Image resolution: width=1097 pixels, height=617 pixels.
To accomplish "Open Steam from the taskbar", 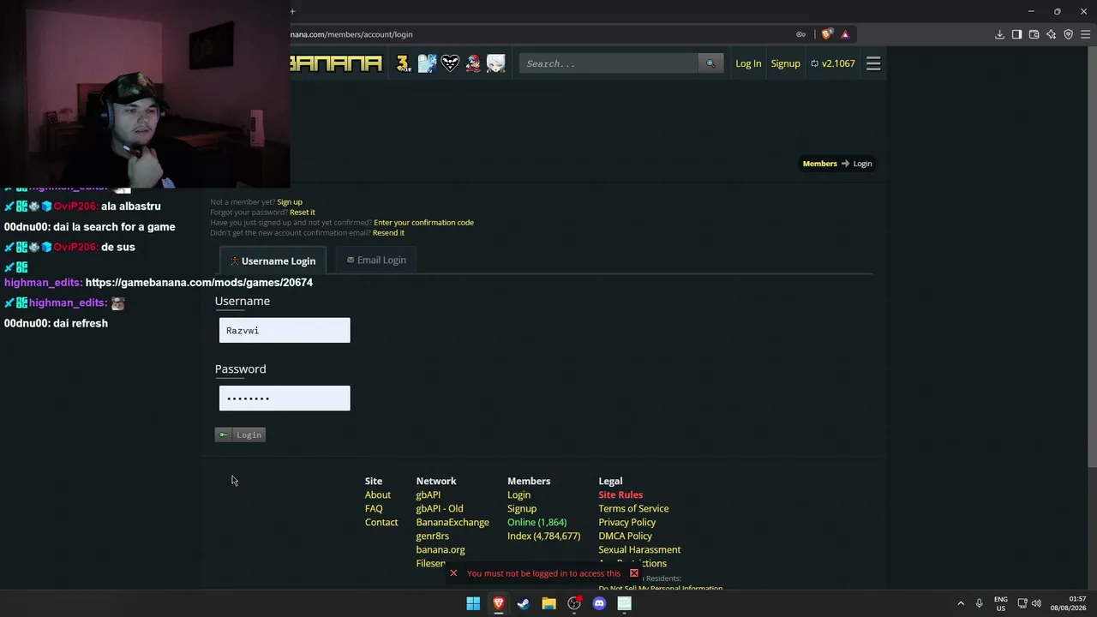I will (524, 603).
